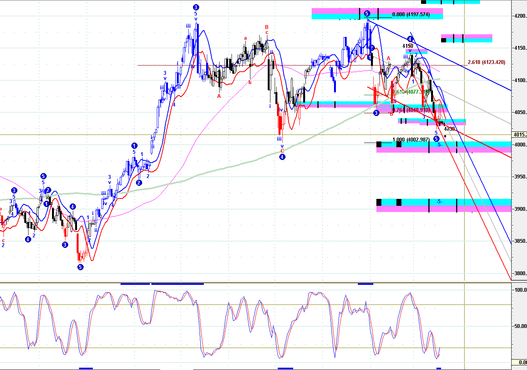Click 4000 on the price axis
527x370 pixels.
520,145
